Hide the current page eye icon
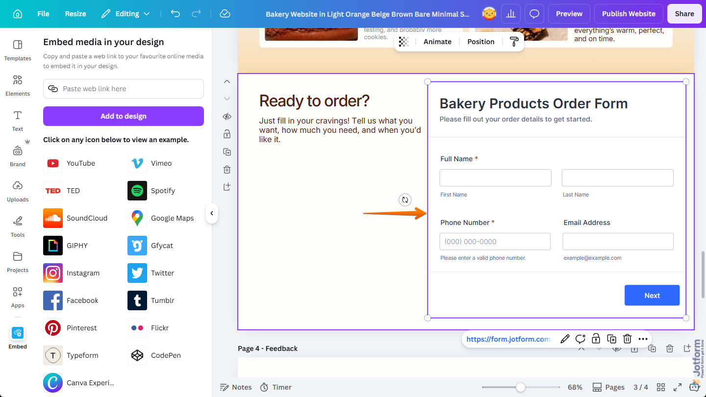 coord(227,117)
